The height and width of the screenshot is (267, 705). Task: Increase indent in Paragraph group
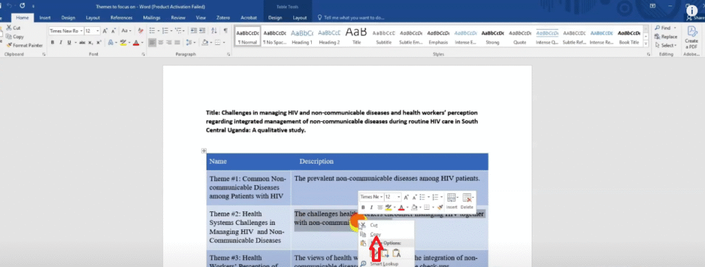(203, 31)
